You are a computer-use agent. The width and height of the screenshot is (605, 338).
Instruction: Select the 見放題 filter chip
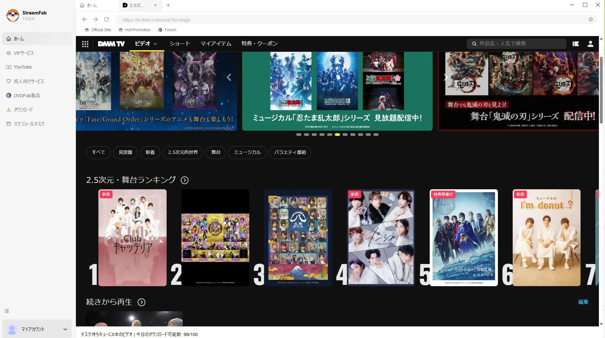pos(125,152)
